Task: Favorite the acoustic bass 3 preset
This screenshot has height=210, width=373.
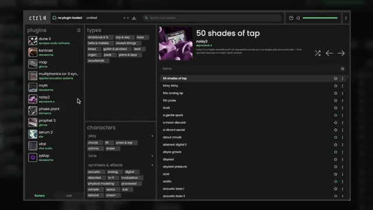Action: 336,196
